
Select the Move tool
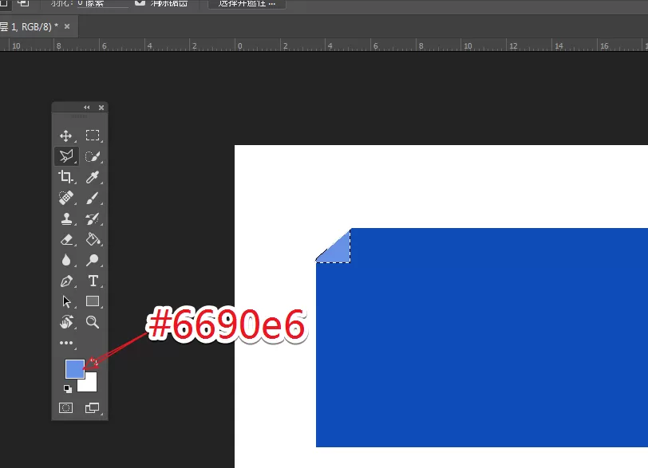pos(65,136)
